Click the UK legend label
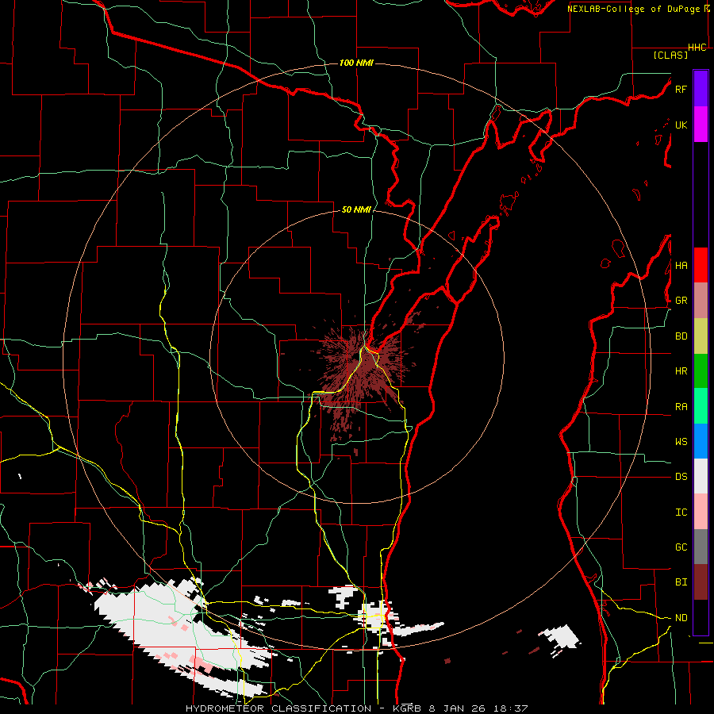 (681, 125)
